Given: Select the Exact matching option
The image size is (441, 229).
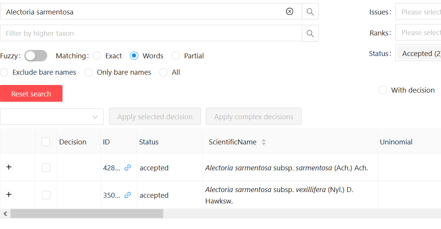Looking at the screenshot, I should click(96, 56).
